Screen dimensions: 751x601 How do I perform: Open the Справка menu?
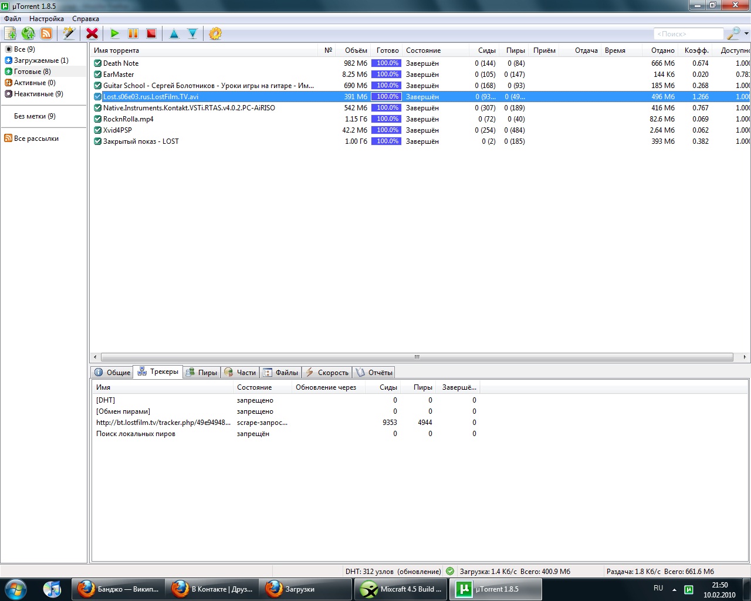pyautogui.click(x=86, y=19)
